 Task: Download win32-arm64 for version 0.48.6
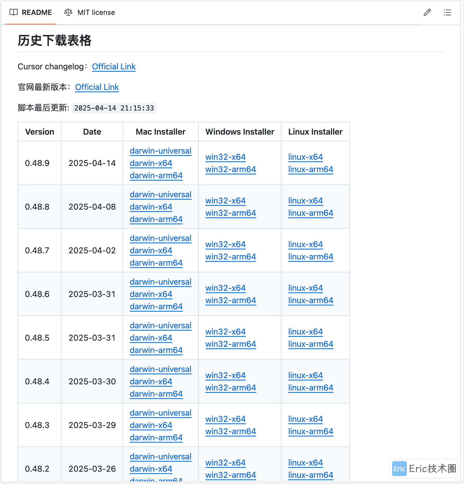tap(231, 300)
